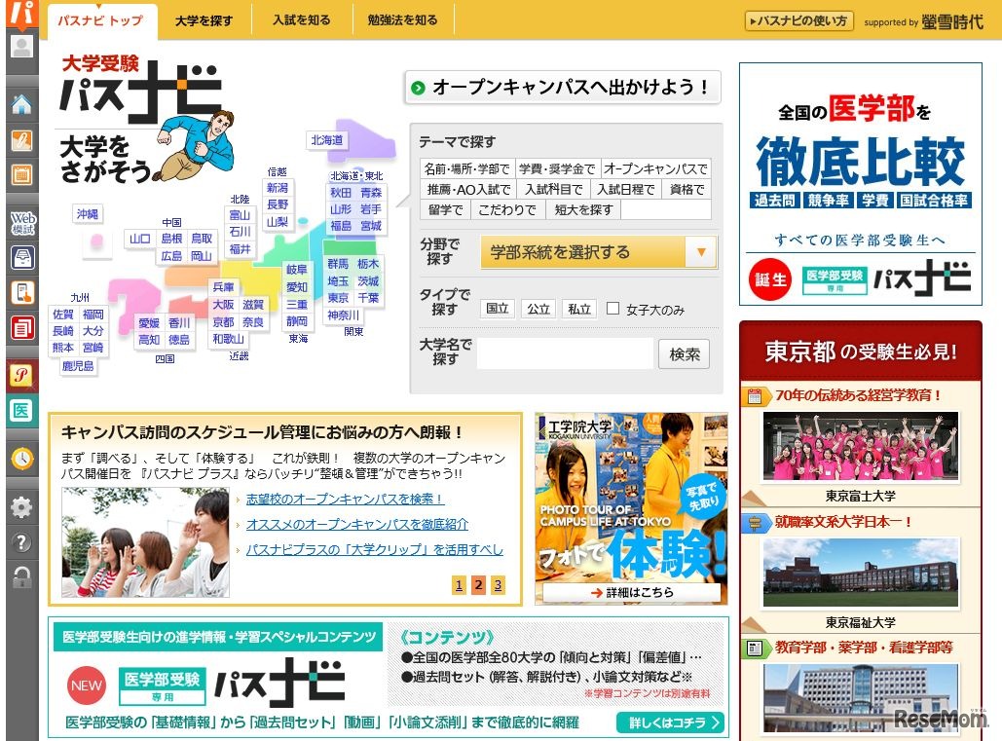Open the Web模試 sidebar icon
Viewport: 1002px width, 741px height.
(x=22, y=223)
